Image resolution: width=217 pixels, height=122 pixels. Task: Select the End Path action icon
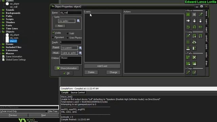coord(194,57)
